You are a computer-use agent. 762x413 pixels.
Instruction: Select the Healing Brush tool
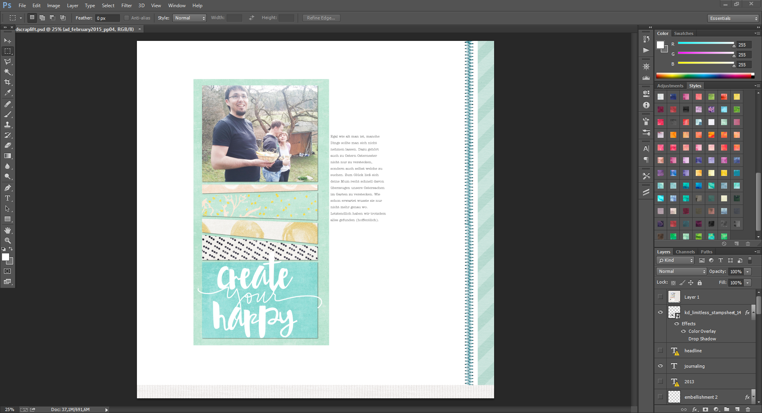8,104
